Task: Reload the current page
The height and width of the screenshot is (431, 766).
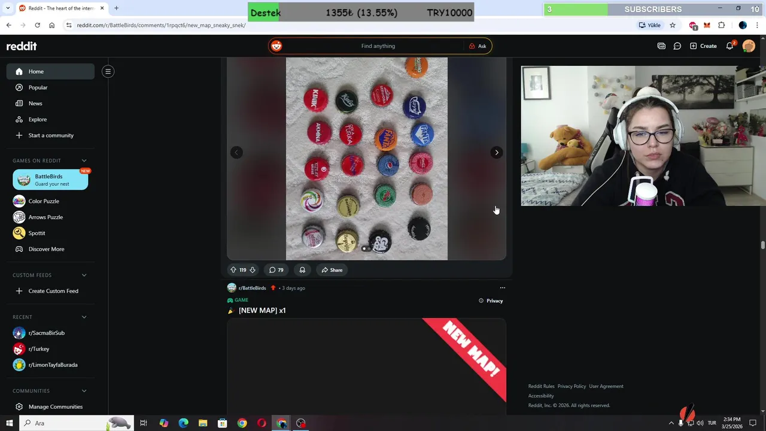Action: coord(37,25)
